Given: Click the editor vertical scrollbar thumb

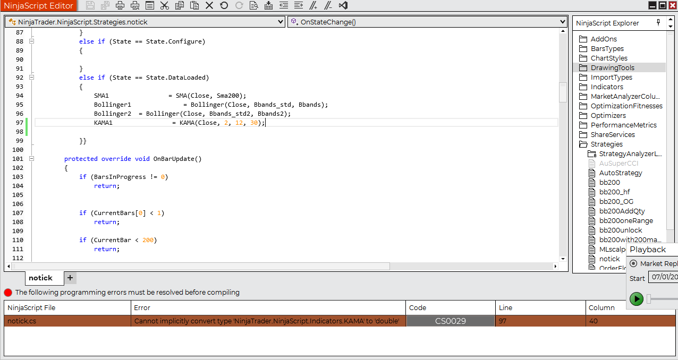Looking at the screenshot, I should (x=563, y=92).
